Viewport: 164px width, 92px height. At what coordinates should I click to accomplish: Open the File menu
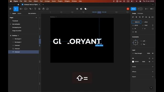(21, 1)
